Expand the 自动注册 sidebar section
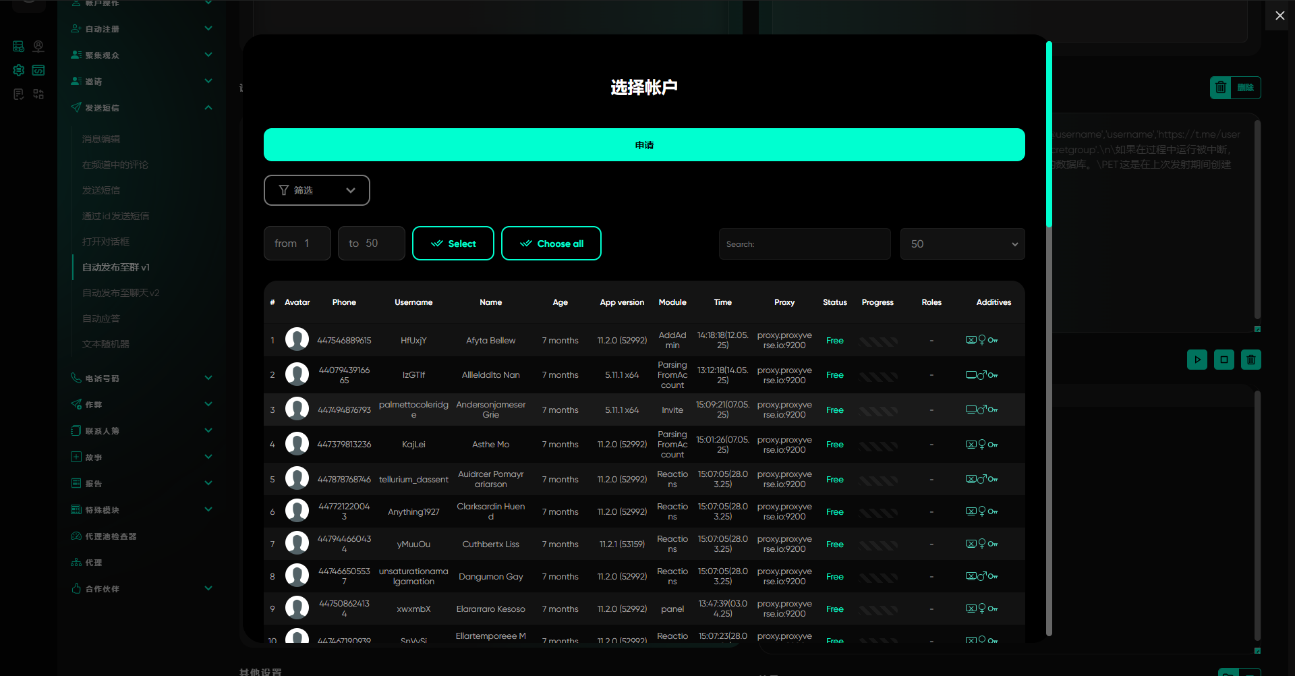1295x676 pixels. click(208, 29)
